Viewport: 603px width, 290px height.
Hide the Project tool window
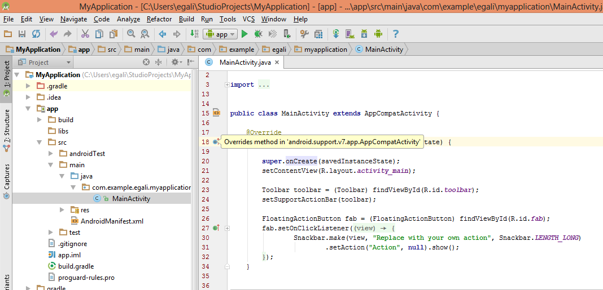click(x=191, y=62)
